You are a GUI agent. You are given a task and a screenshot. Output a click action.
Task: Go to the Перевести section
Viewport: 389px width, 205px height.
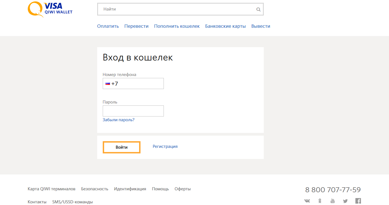click(x=136, y=26)
